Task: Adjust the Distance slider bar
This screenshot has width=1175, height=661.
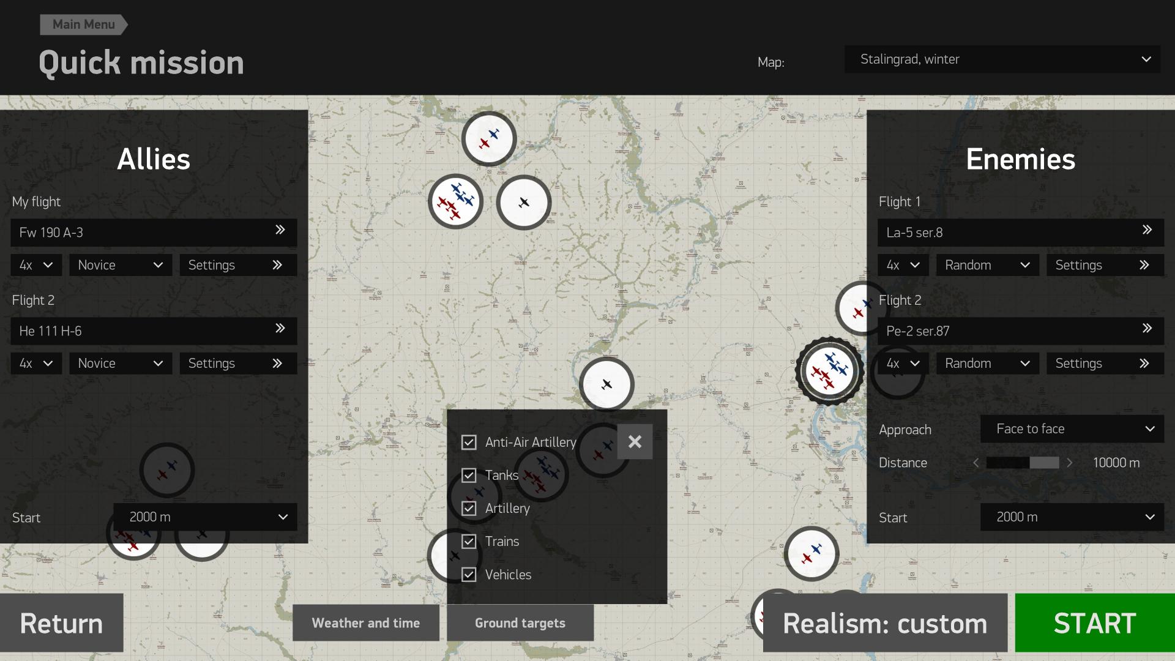Action: coord(1022,463)
